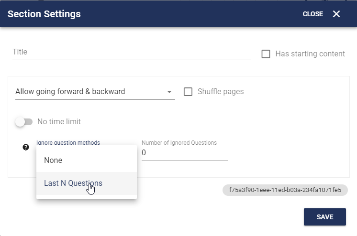Image resolution: width=357 pixels, height=236 pixels.
Task: Open the question mark help icon
Action: coord(26,147)
